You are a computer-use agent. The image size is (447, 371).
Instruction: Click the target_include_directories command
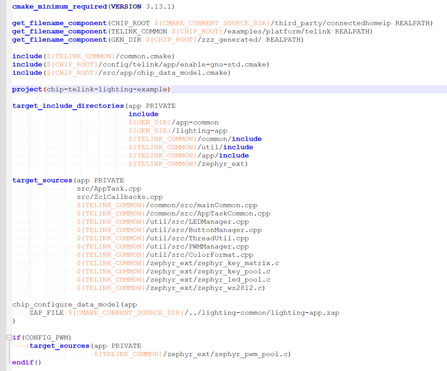tap(68, 106)
